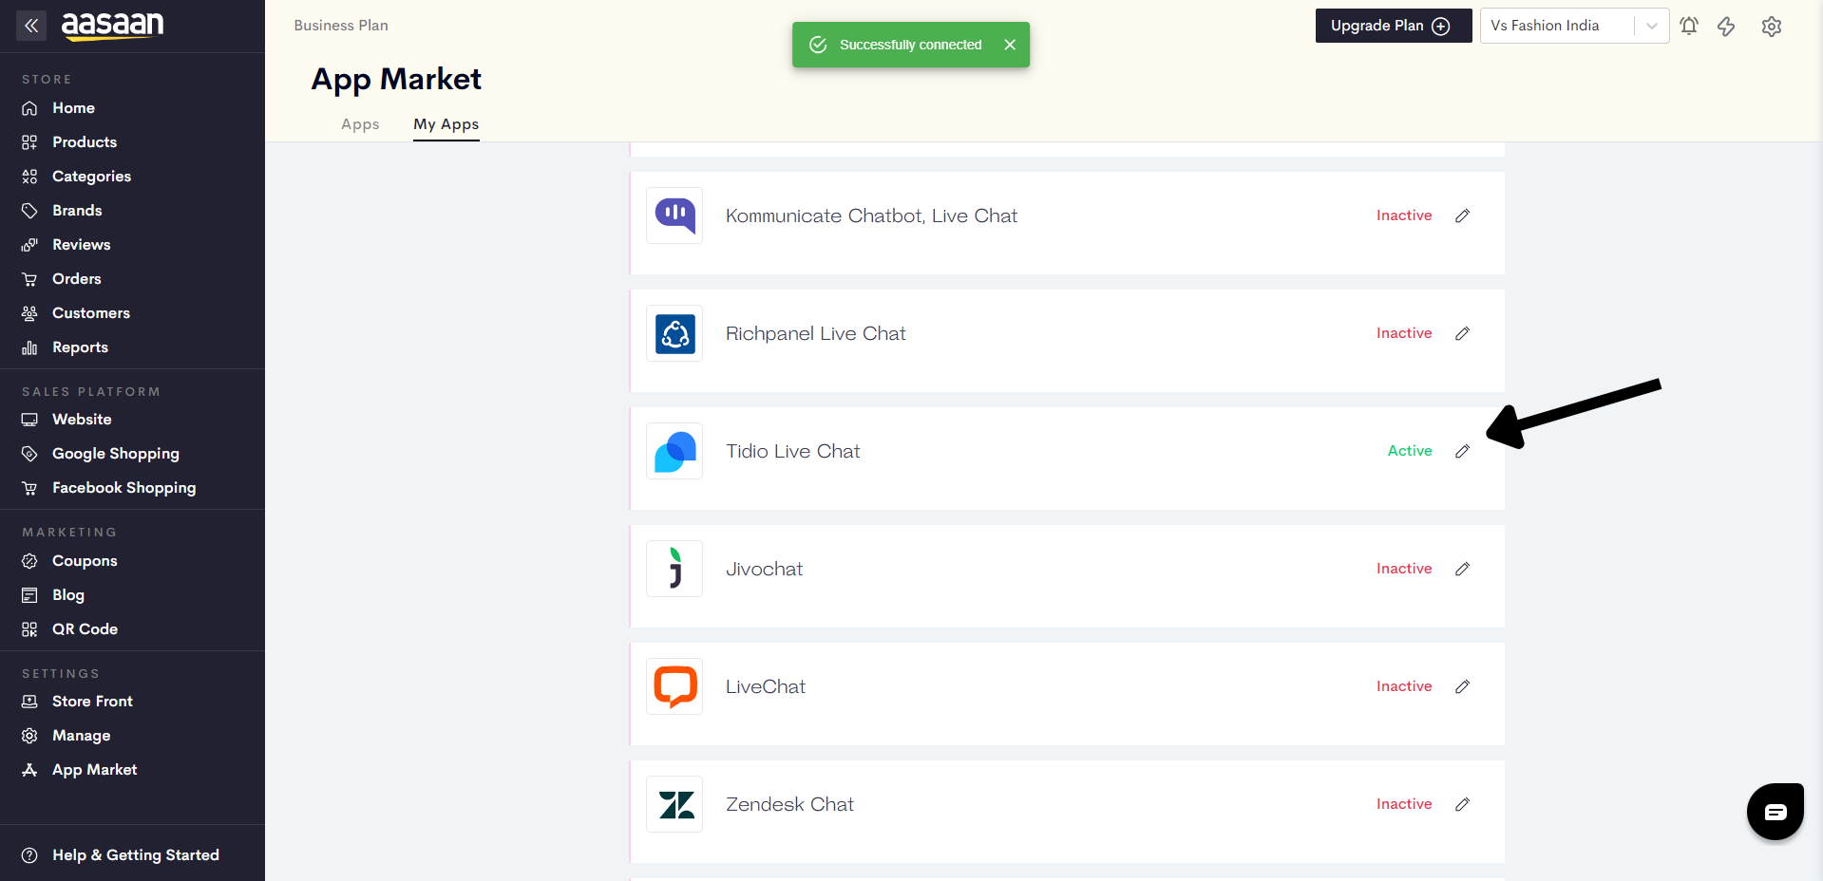Click the LiveChat app logo
1823x881 pixels.
click(x=674, y=686)
